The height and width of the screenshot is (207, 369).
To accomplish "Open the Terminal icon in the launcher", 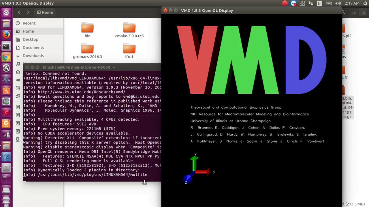I will click(x=6, y=46).
